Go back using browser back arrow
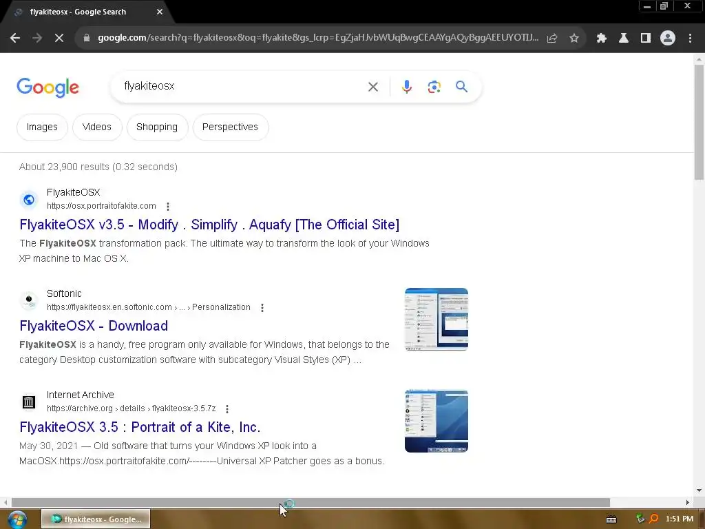The height and width of the screenshot is (529, 705). [15, 39]
